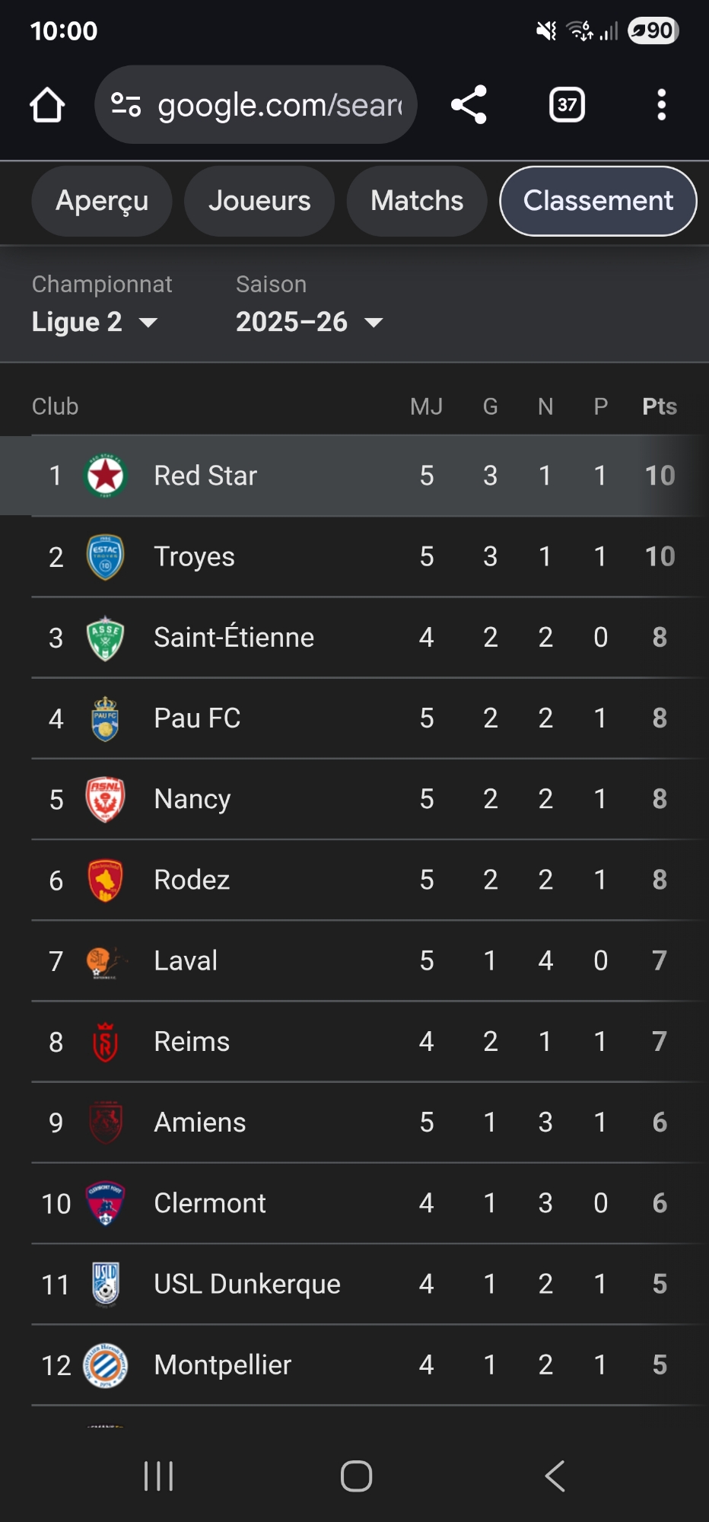Switch to the Joueurs tab
The width and height of the screenshot is (709, 1522).
coord(259,201)
